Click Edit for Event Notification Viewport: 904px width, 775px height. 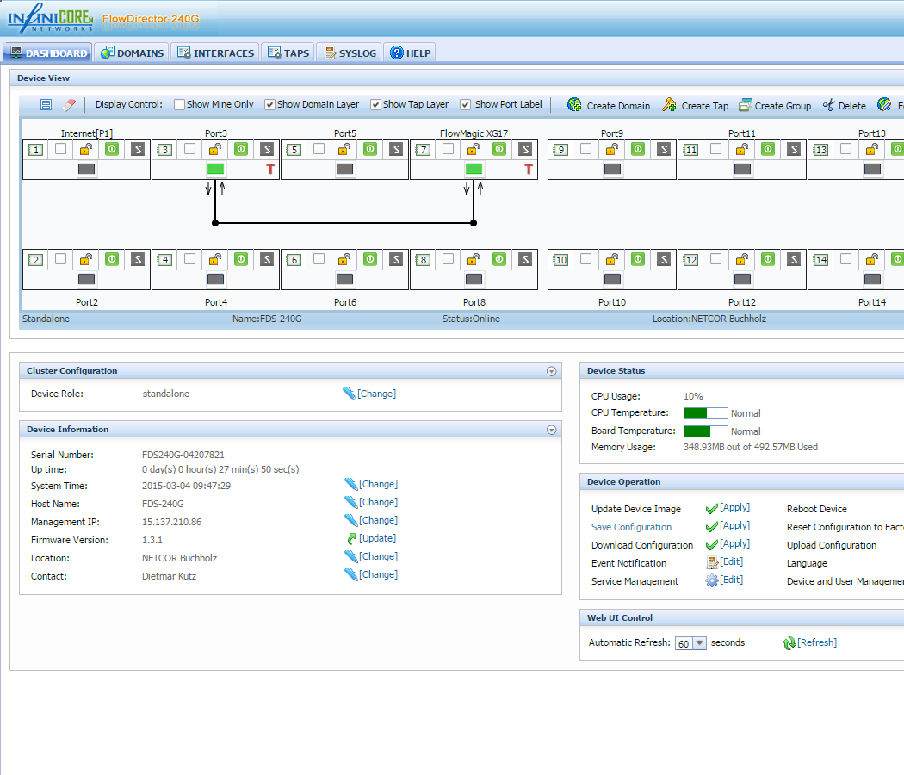click(x=731, y=561)
